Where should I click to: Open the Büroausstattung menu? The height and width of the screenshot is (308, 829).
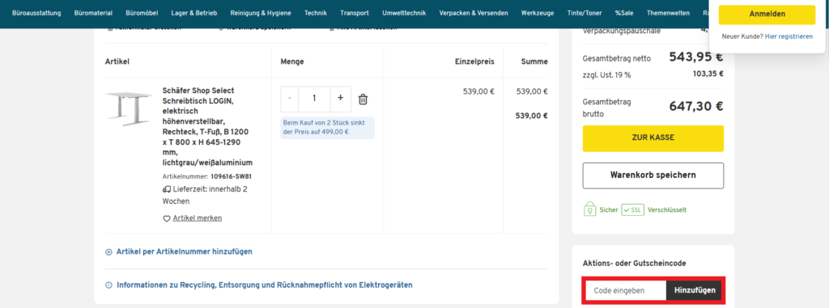[x=36, y=13]
